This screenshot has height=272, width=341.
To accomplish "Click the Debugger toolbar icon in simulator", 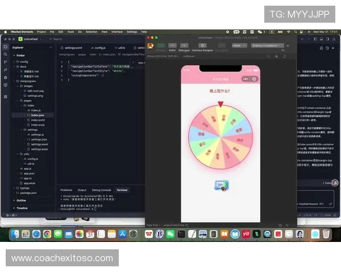I will click(185, 45).
